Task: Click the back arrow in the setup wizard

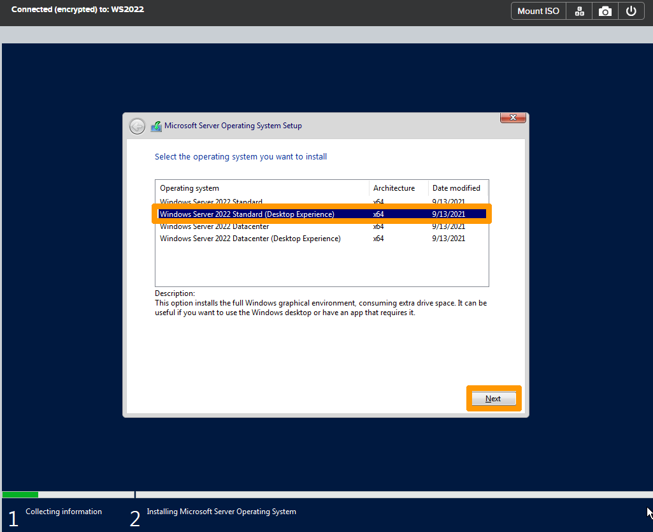Action: pos(137,126)
